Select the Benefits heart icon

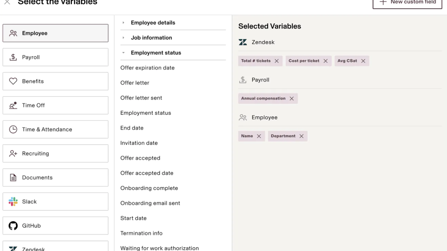point(13,81)
